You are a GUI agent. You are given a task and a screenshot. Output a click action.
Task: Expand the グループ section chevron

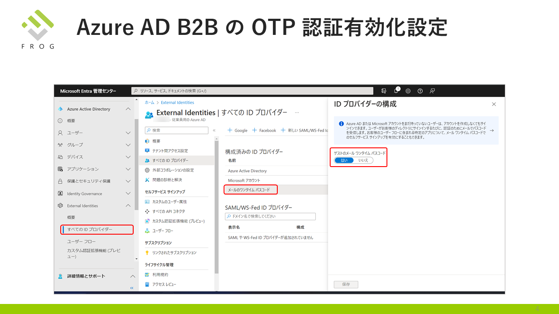128,145
